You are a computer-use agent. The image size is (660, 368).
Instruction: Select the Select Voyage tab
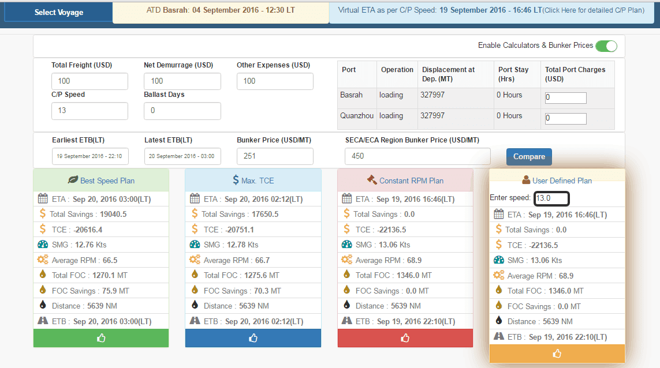58,12
